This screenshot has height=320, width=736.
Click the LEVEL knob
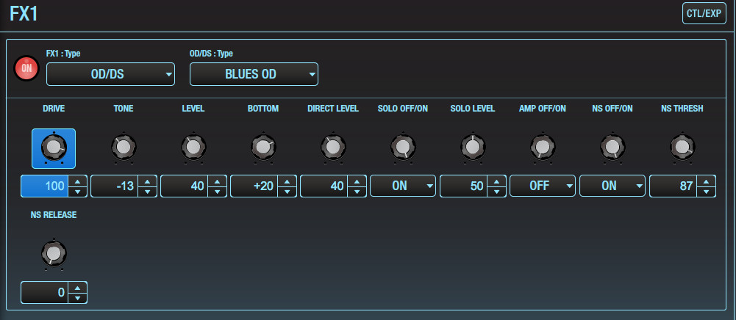point(193,148)
